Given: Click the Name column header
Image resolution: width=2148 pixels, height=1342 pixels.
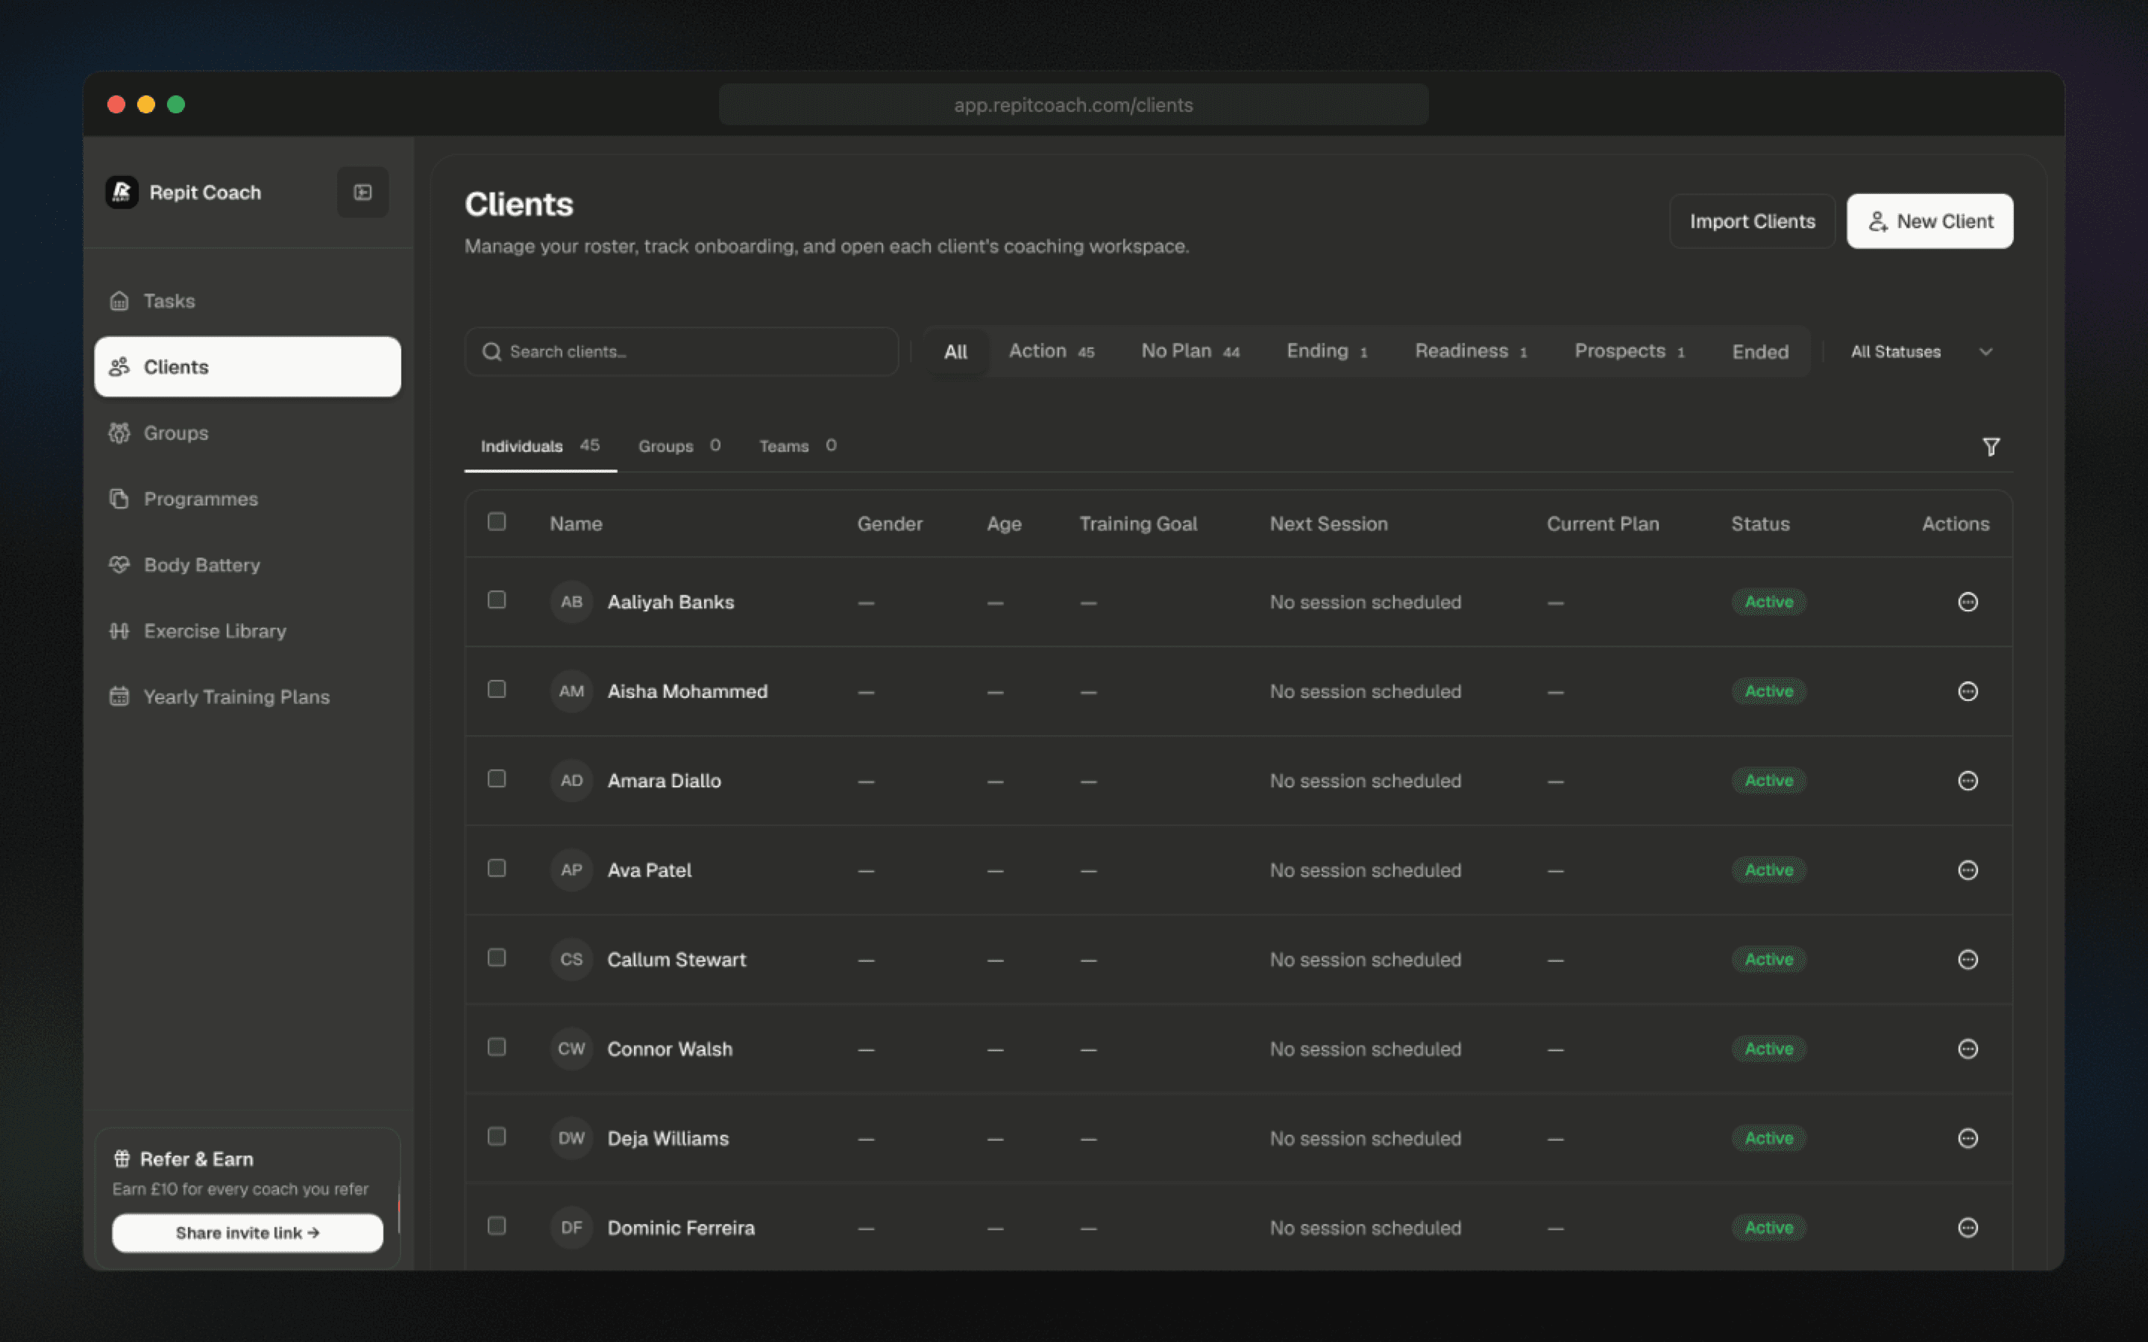Looking at the screenshot, I should 576,523.
